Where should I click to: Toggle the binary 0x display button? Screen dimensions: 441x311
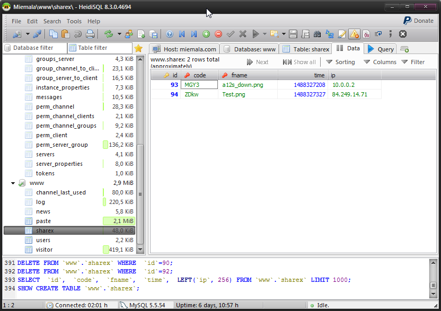366,34
